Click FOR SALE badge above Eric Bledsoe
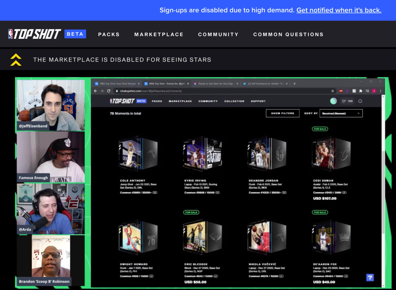The height and width of the screenshot is (290, 396). pos(191,212)
